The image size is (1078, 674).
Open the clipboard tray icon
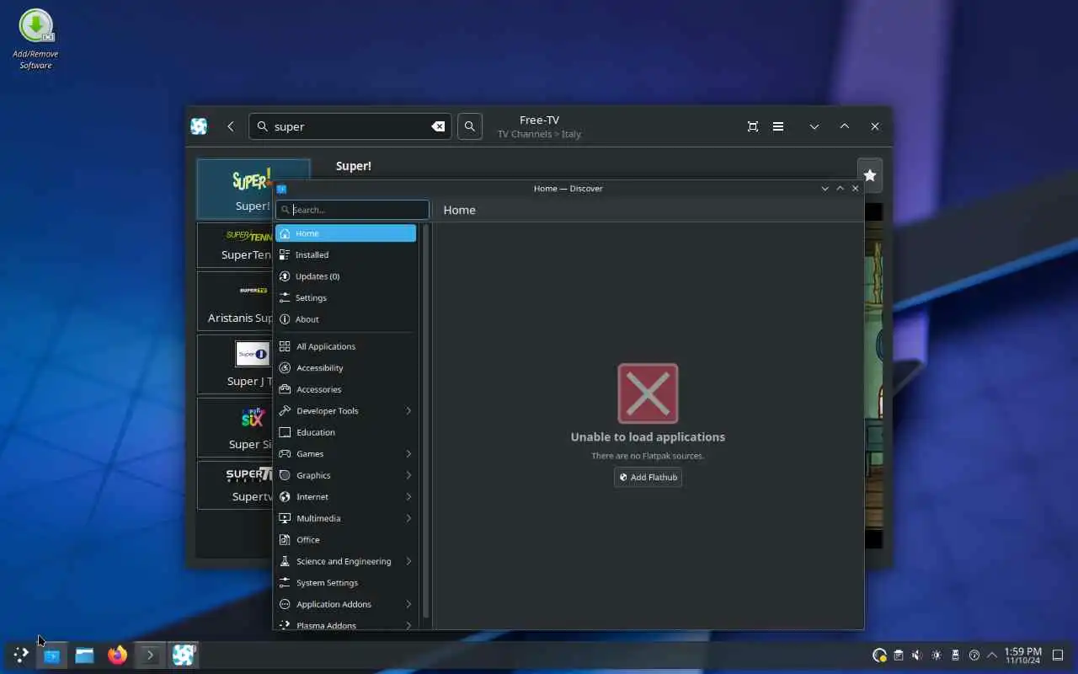pyautogui.click(x=899, y=655)
